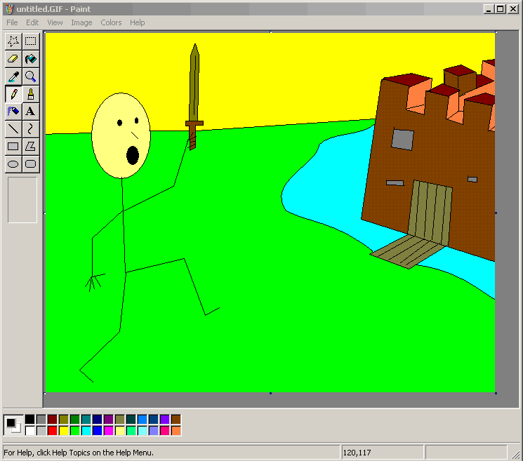The image size is (523, 461).
Task: Click the Paint icon in the title bar
Action: point(9,9)
